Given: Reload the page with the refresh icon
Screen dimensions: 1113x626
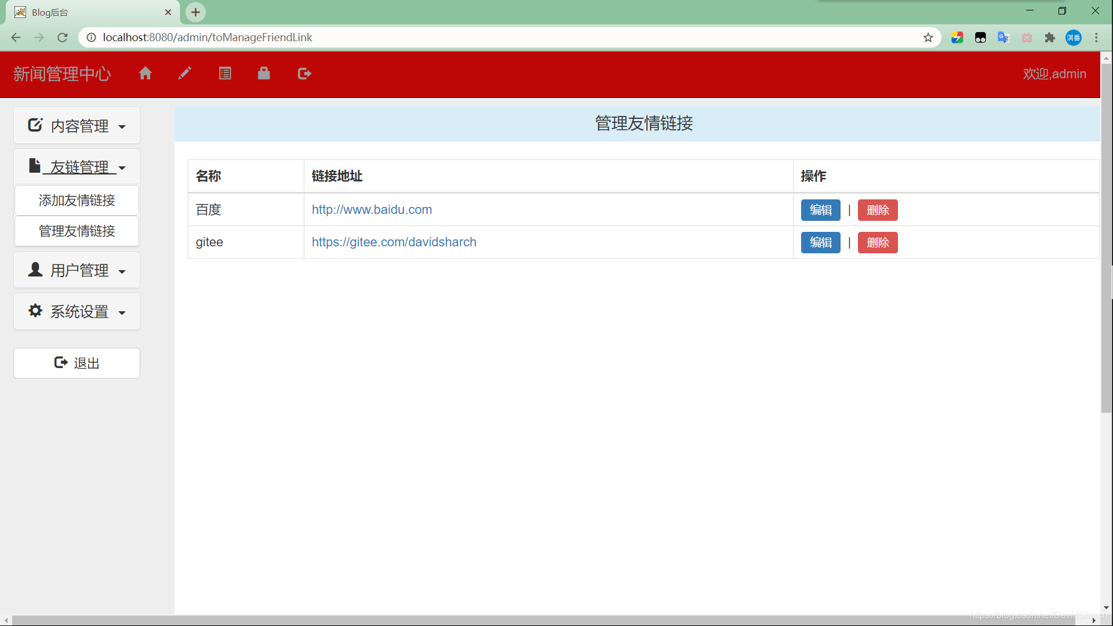Looking at the screenshot, I should click(x=63, y=38).
